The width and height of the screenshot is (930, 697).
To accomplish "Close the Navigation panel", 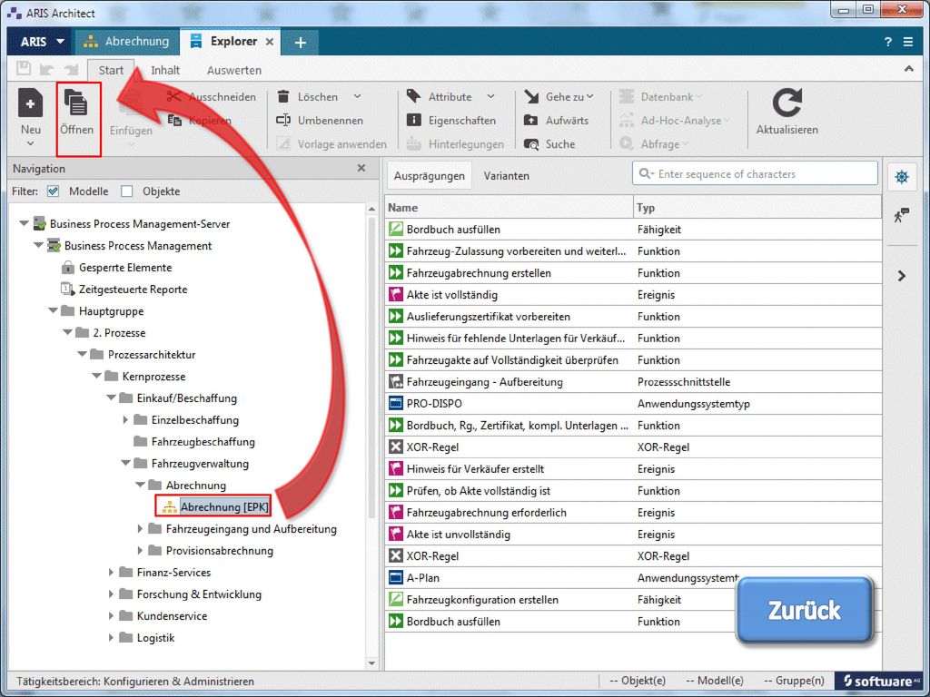I will tap(361, 168).
